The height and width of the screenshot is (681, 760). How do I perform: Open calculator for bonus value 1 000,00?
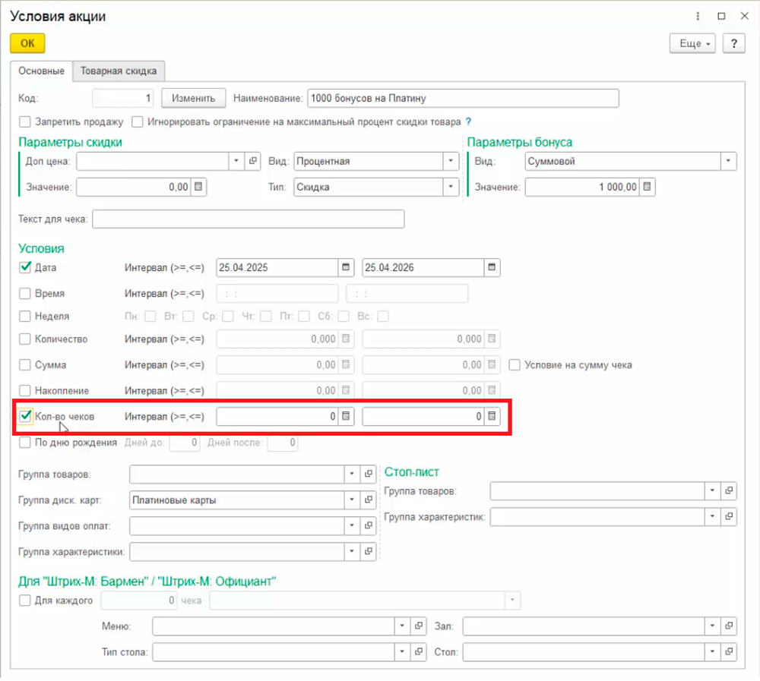[648, 187]
